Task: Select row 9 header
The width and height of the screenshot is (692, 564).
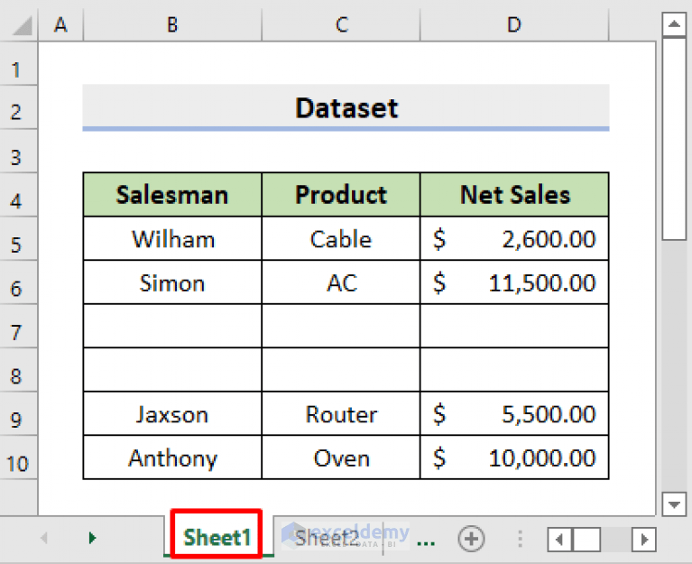Action: (x=18, y=413)
